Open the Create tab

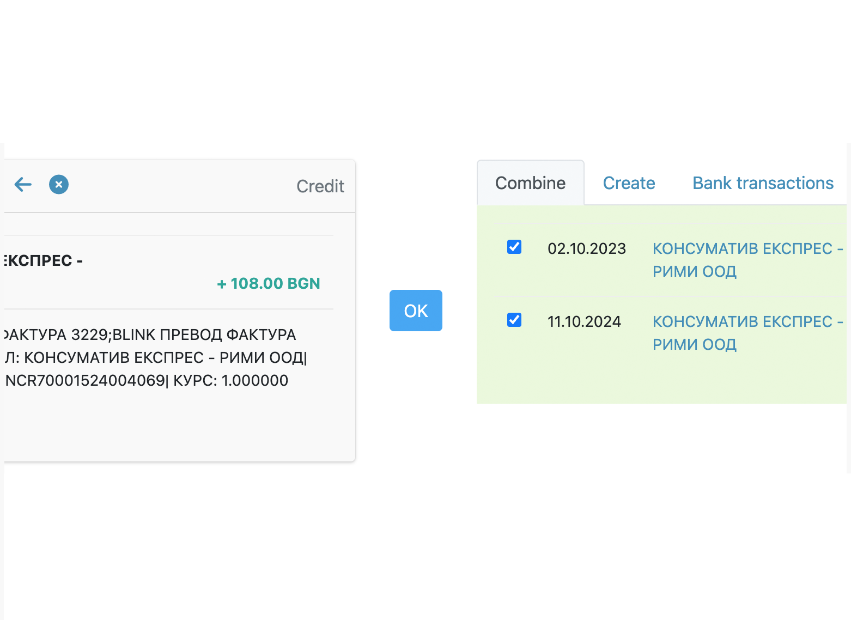[629, 183]
